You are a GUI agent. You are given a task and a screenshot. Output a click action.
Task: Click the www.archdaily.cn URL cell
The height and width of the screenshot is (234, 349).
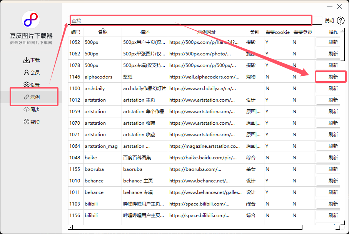click(207, 89)
